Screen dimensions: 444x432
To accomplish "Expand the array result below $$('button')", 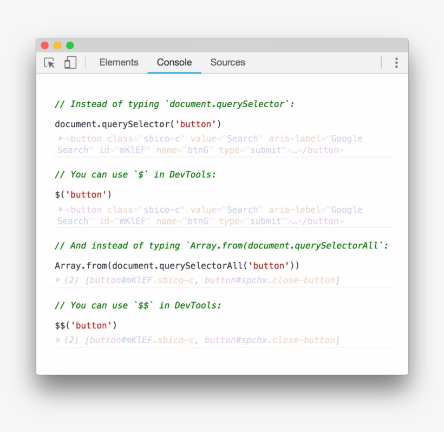I will pyautogui.click(x=58, y=340).
